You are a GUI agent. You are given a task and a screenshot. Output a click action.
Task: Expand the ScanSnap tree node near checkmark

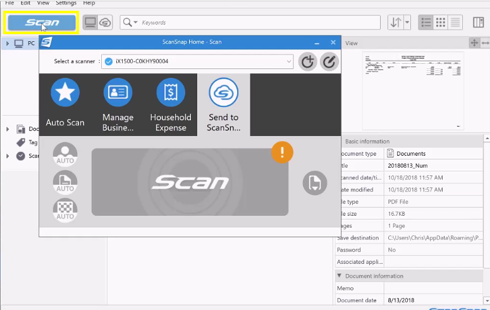point(8,156)
